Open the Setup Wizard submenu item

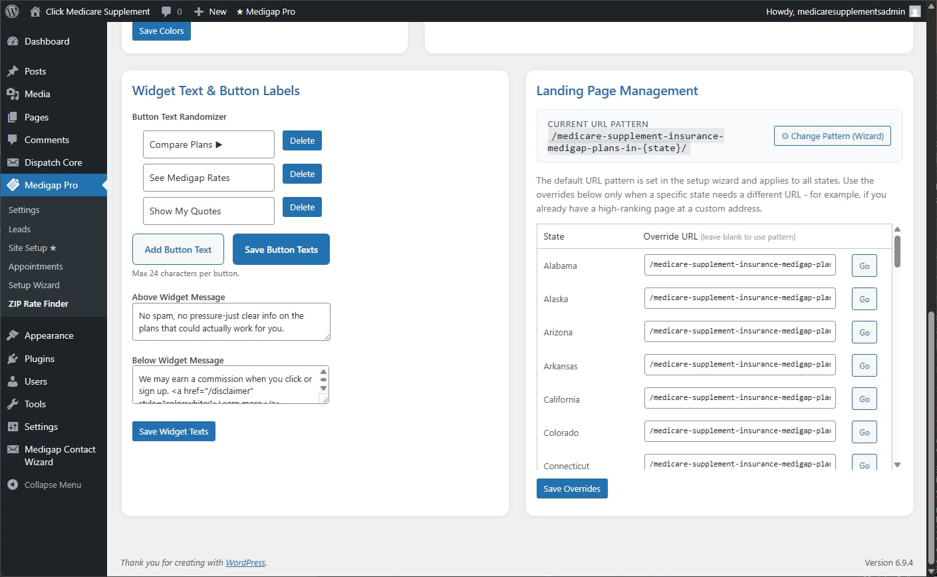34,285
